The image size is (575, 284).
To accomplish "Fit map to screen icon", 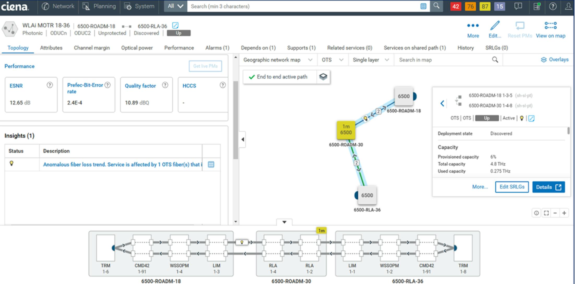I will (x=546, y=213).
